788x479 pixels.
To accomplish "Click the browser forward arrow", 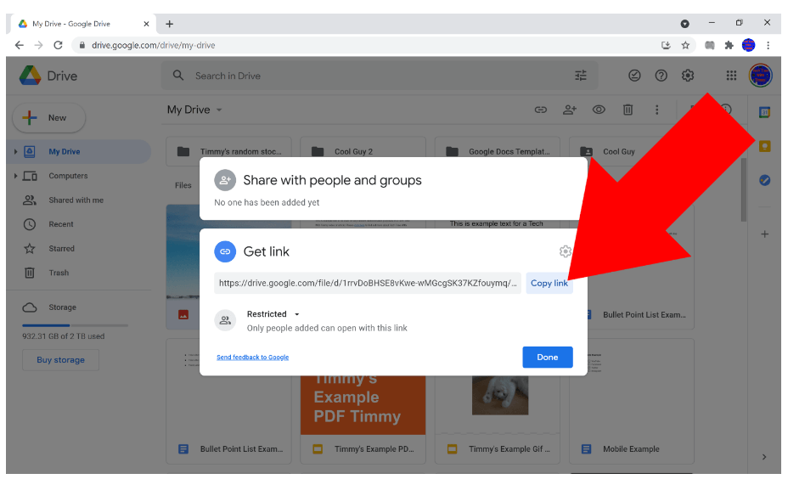I will tap(39, 45).
